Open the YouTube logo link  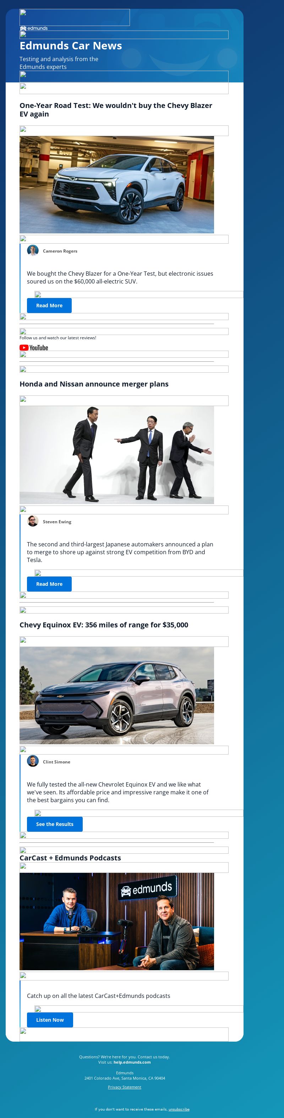34,348
